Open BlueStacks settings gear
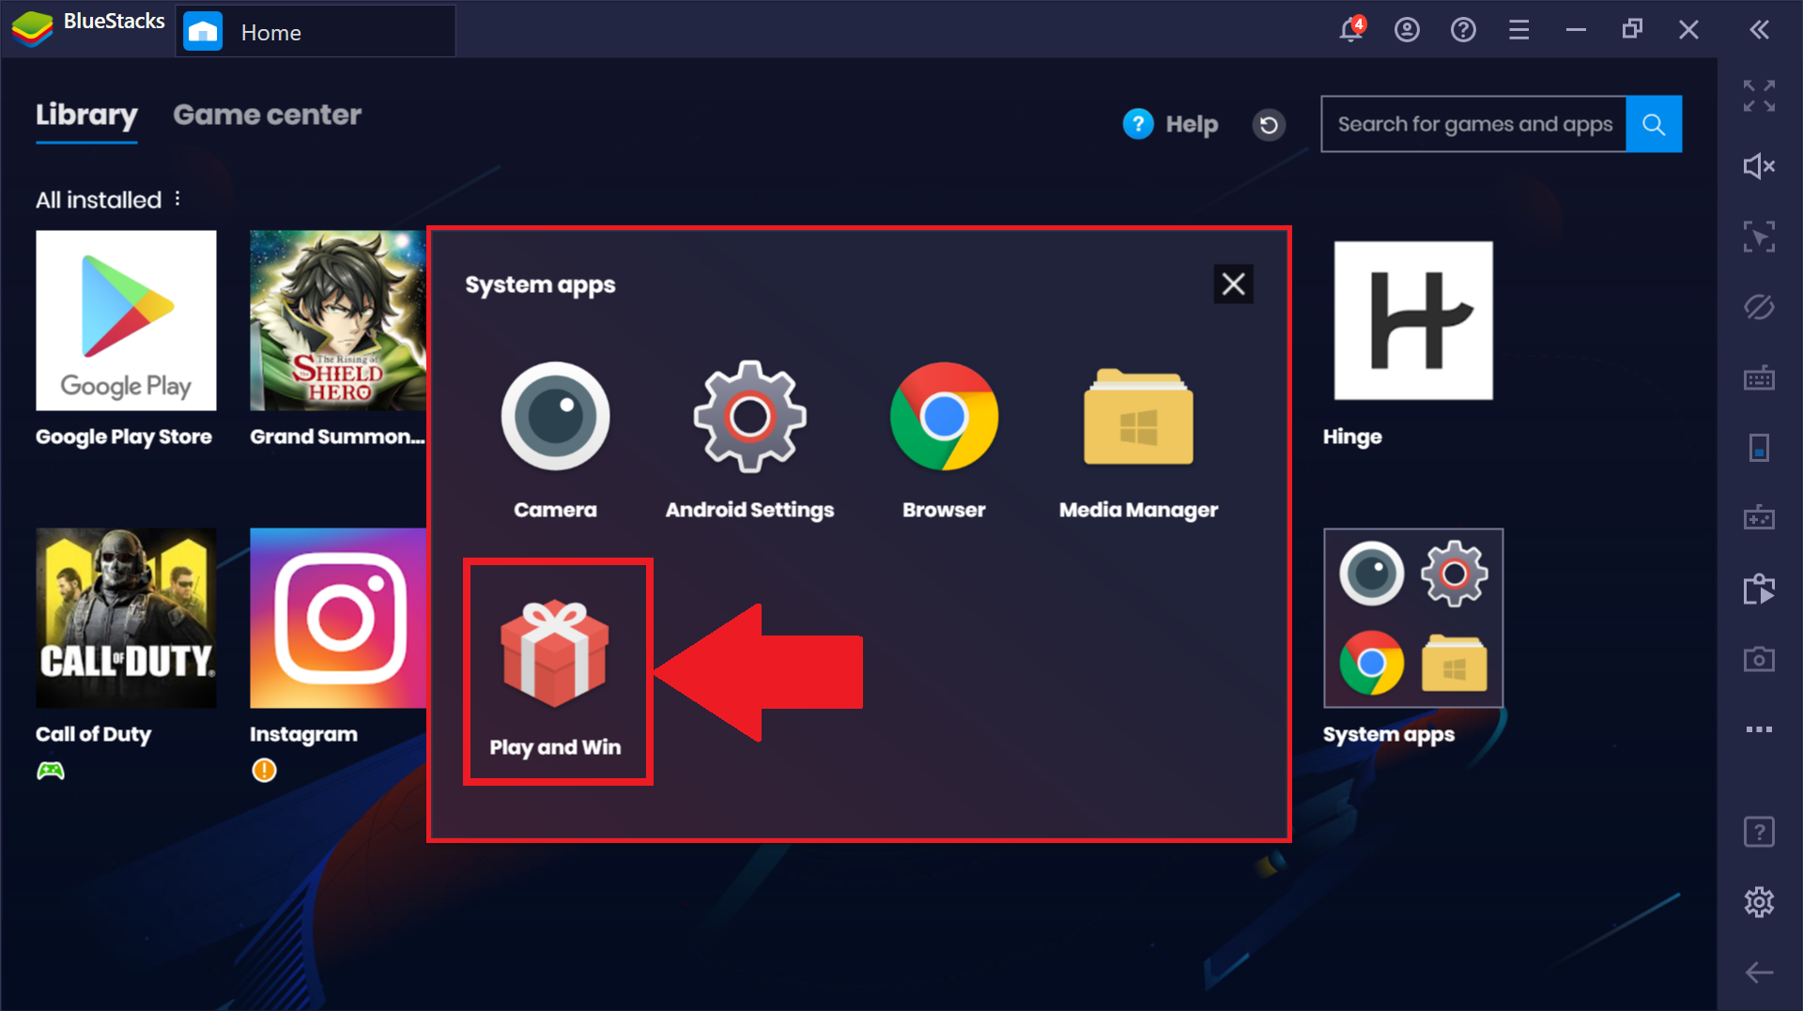This screenshot has height=1011, width=1803. (1759, 902)
